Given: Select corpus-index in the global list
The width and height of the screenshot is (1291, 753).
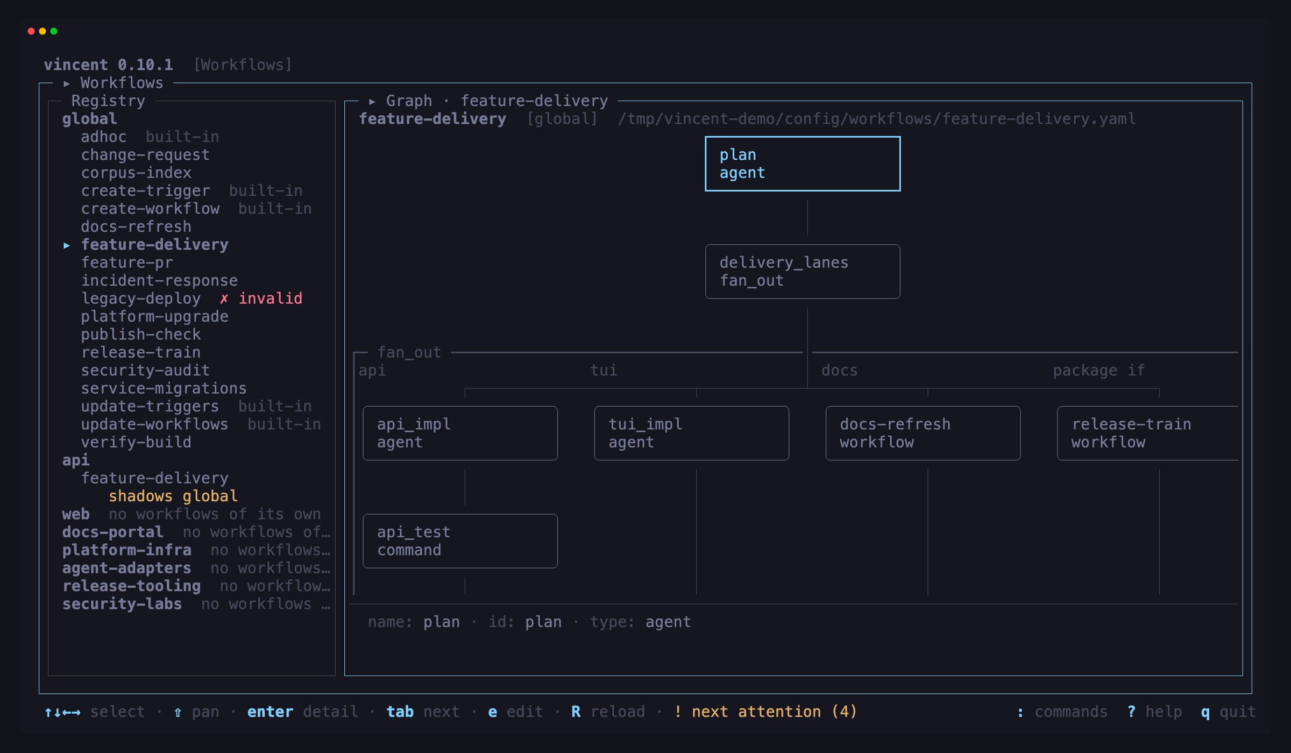Looking at the screenshot, I should [136, 173].
